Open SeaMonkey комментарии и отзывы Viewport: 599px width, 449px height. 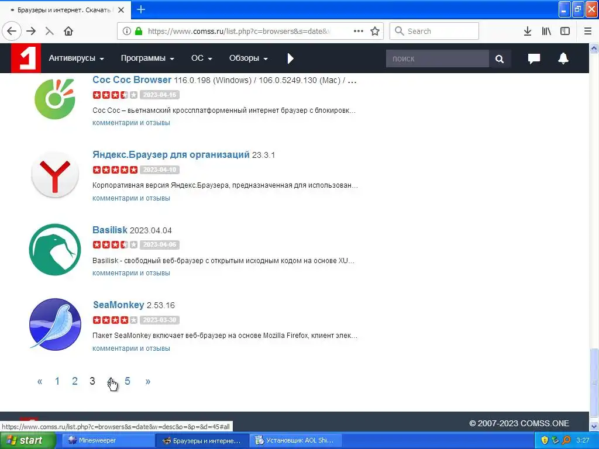[131, 348]
